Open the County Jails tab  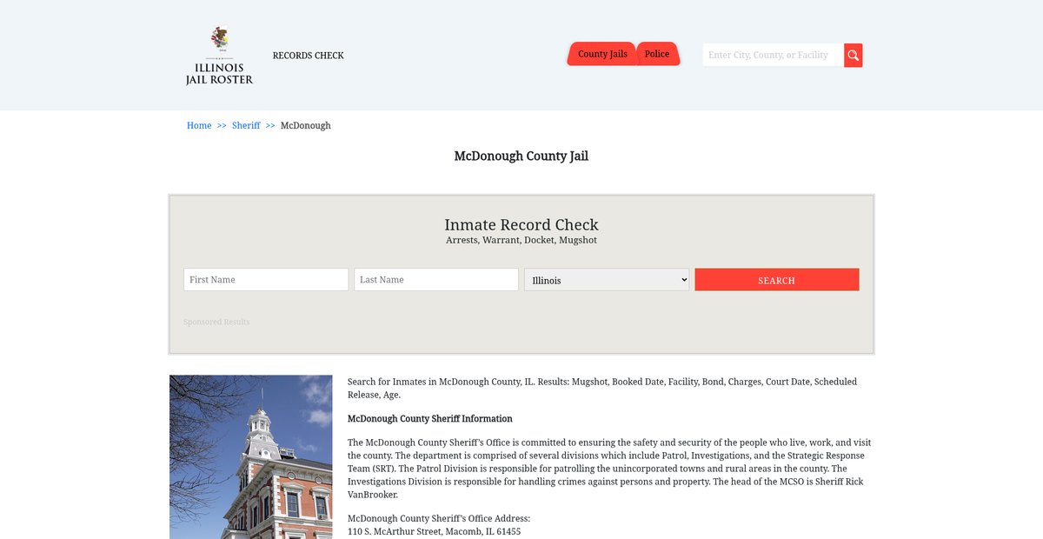(x=602, y=54)
